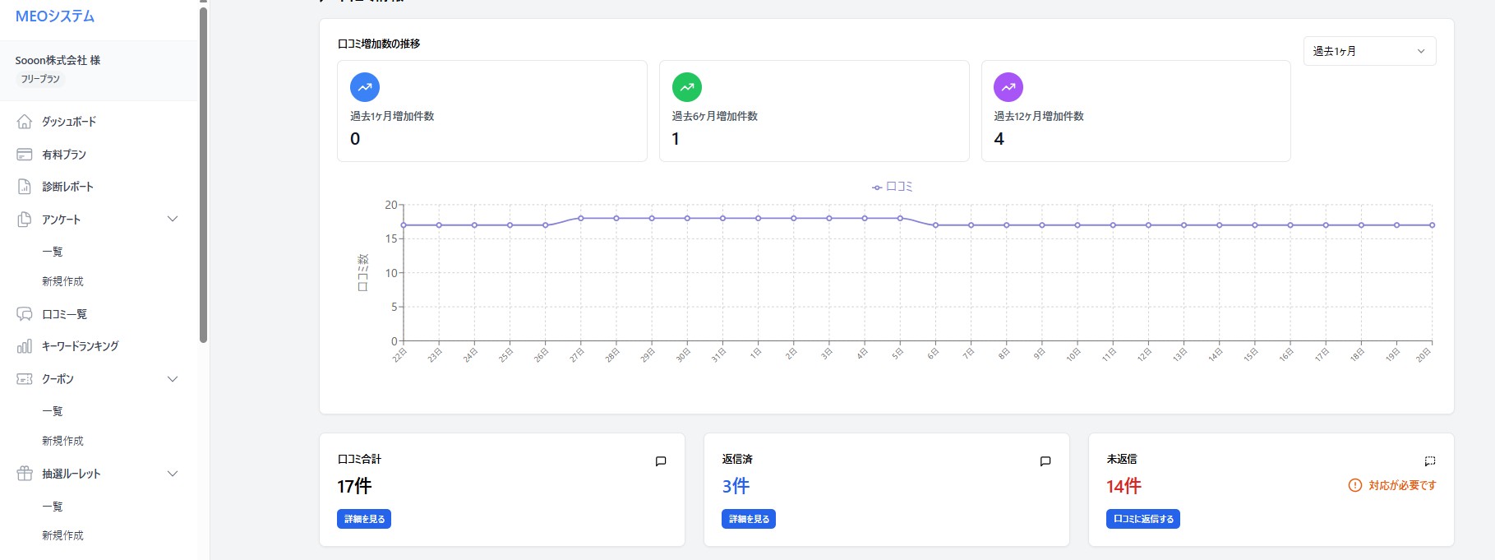Screen dimensions: 1495x560
Task: Open the 過去1ヶ月 period dropdown
Action: pos(1369,51)
